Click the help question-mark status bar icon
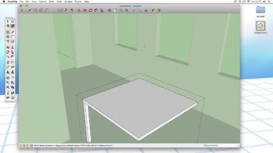Screen dimensions: 273x153 pyautogui.click(x=32, y=145)
